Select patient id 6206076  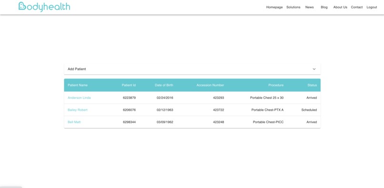point(129,110)
